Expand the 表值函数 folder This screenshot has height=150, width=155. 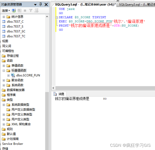click(4, 66)
